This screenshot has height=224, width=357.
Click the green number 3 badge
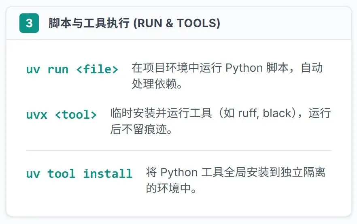(x=29, y=23)
